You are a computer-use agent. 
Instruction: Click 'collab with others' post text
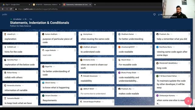tap(13, 77)
